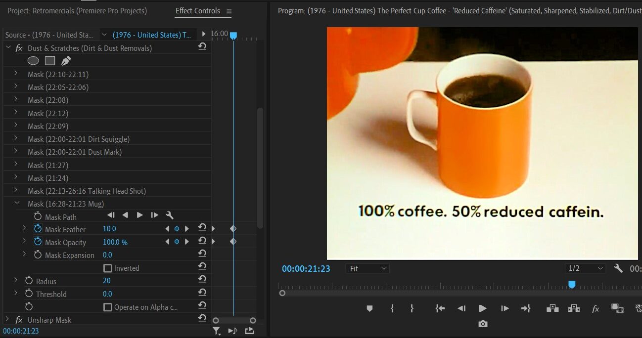Expand the Mask (22:13-26:16 Talking Head Shot) row
This screenshot has width=642, height=338.
tap(16, 190)
